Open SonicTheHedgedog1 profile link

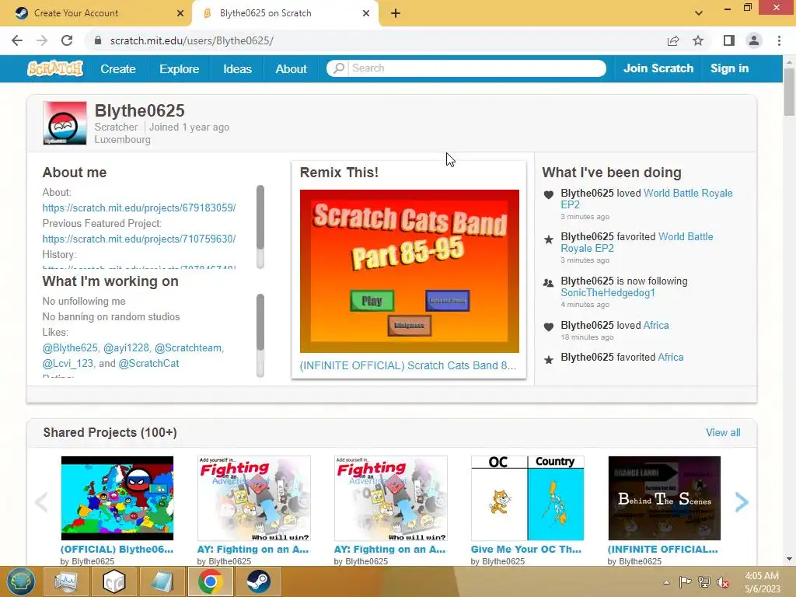click(x=608, y=292)
